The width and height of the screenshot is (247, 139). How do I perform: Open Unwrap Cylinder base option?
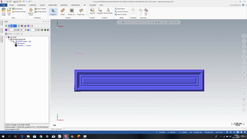click(x=19, y=12)
